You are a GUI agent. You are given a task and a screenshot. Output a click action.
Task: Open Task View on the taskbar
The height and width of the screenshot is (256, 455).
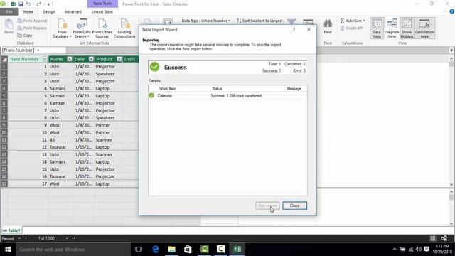tap(139, 250)
